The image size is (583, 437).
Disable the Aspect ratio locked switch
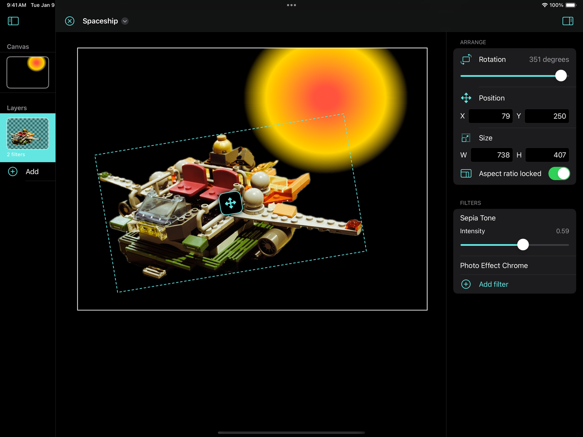[x=559, y=174]
